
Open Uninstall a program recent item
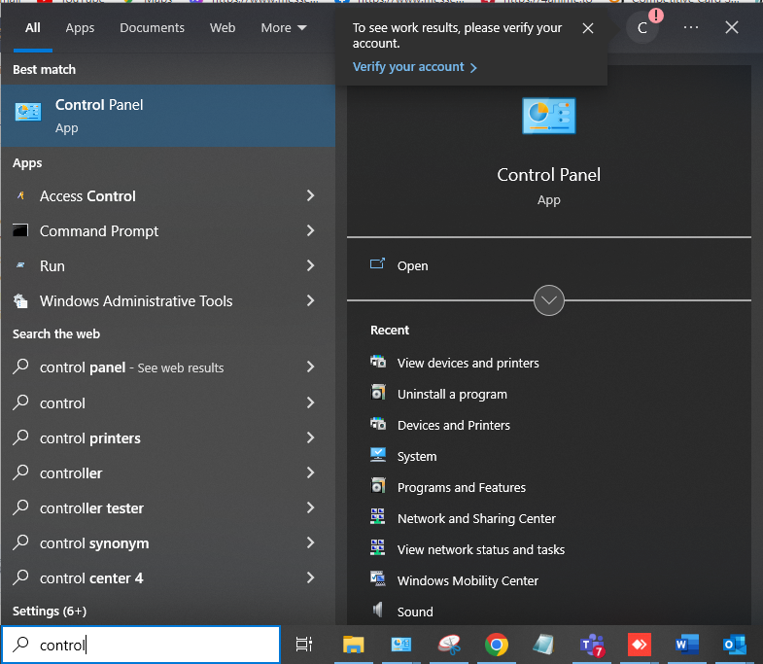coord(452,395)
